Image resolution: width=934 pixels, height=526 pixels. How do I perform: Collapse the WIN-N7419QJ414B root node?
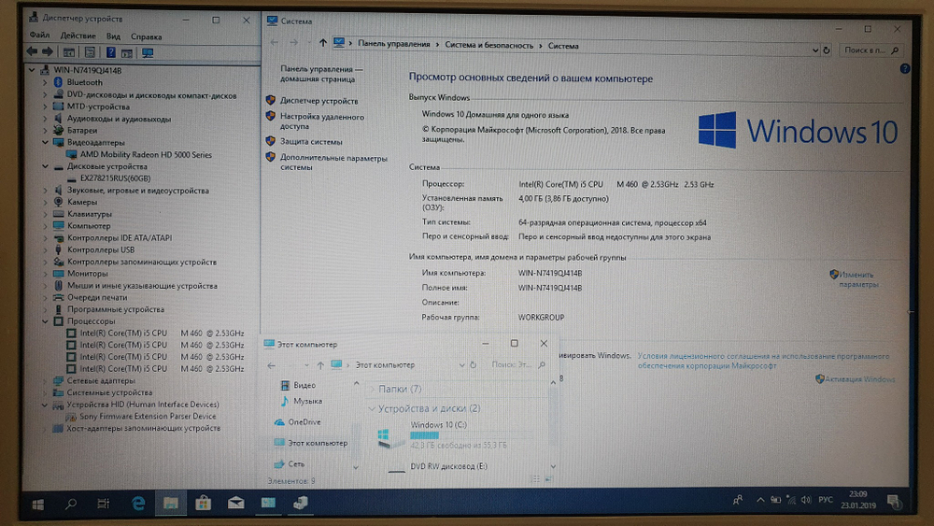click(32, 70)
